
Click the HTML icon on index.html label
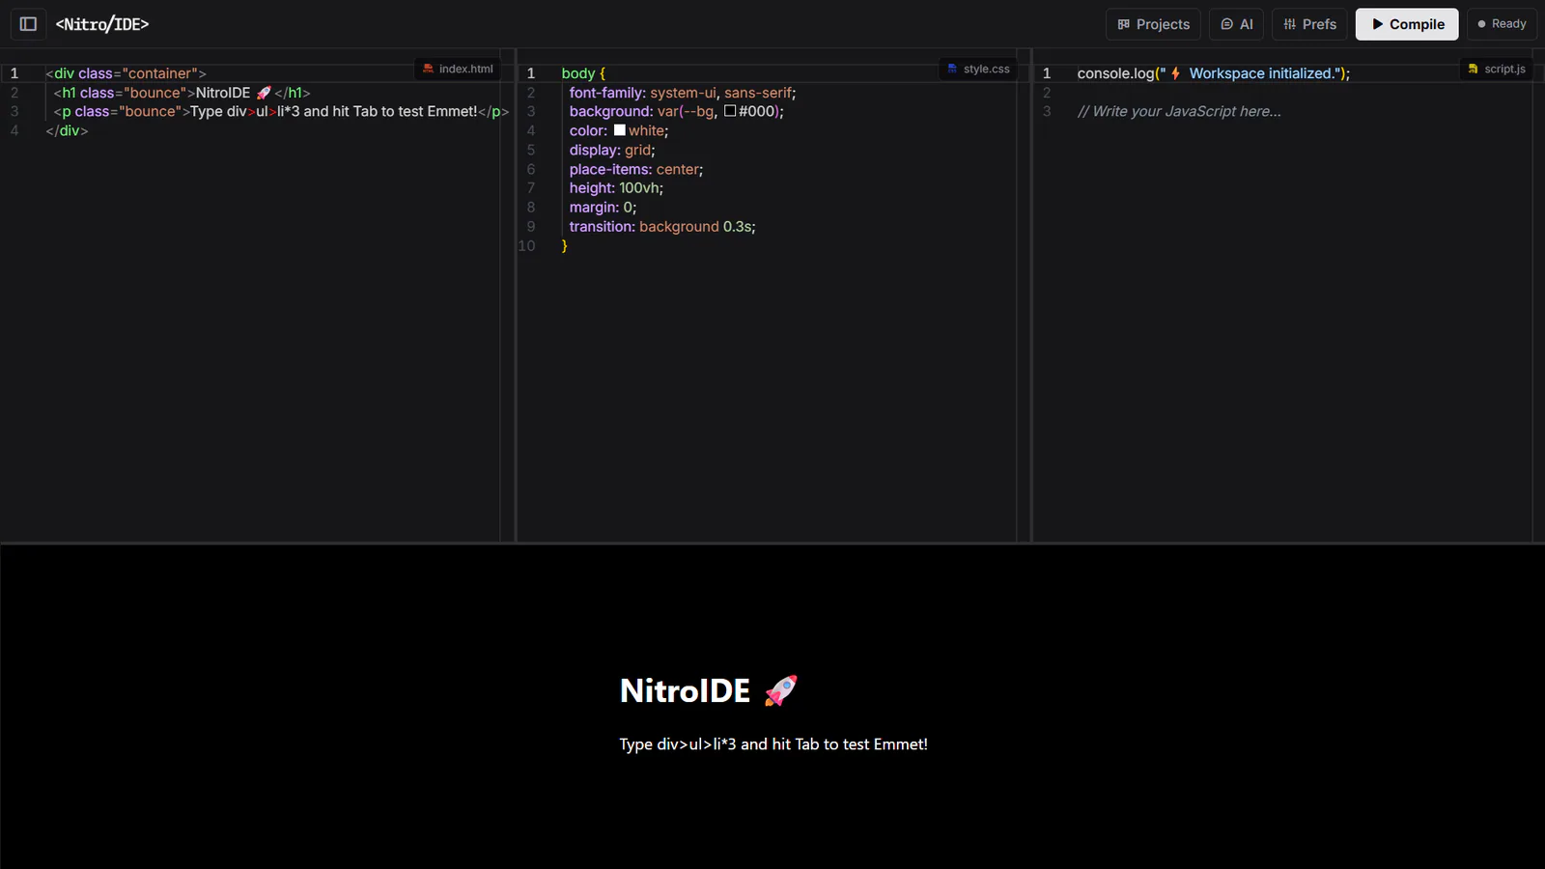click(x=428, y=69)
